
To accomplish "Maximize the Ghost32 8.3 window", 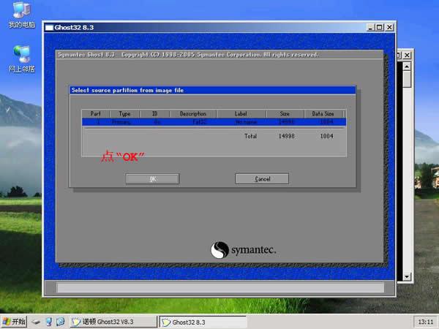I will [380, 27].
